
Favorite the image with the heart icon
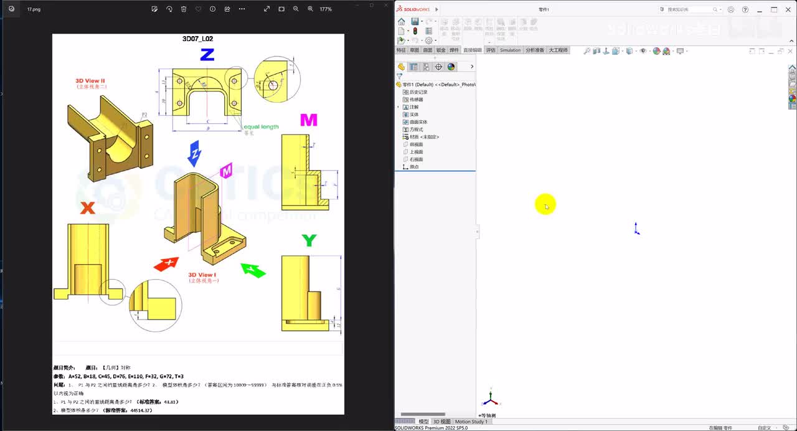(198, 9)
